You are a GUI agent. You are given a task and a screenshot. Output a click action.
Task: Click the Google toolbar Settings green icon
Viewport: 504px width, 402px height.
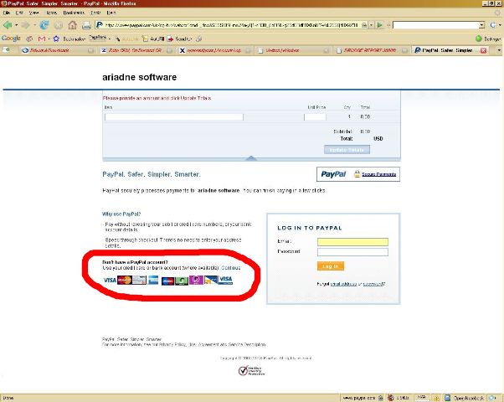(x=478, y=39)
